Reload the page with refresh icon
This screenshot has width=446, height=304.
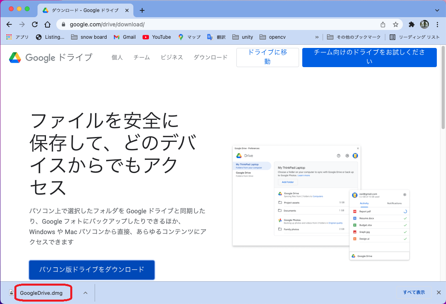(x=35, y=24)
